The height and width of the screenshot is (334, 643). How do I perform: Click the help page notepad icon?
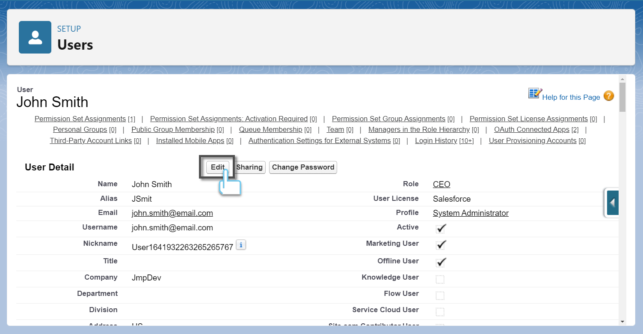click(535, 93)
